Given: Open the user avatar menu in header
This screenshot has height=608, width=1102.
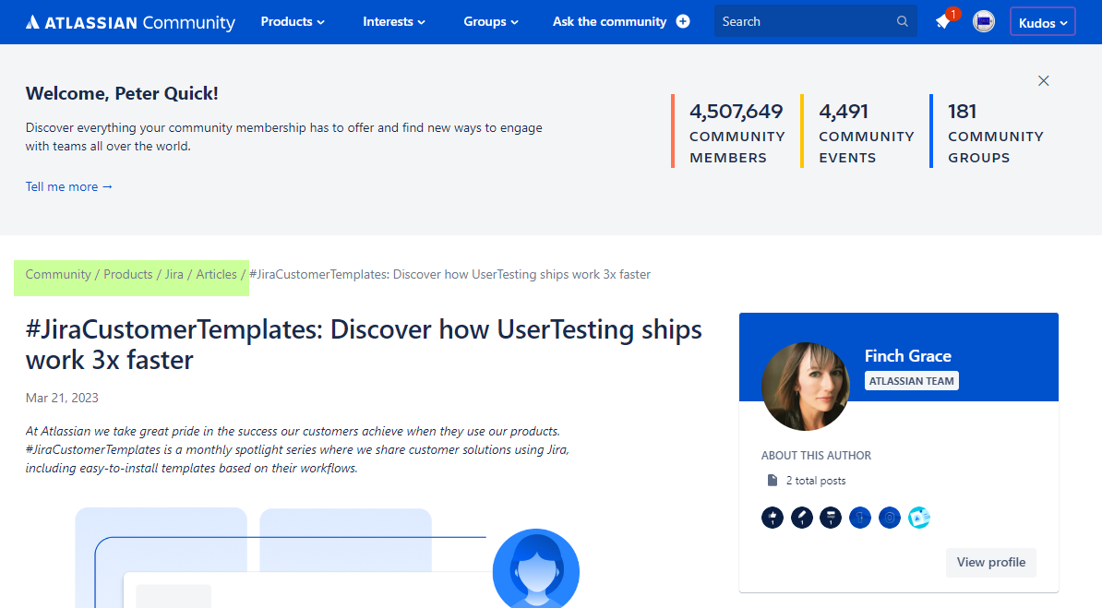Looking at the screenshot, I should pyautogui.click(x=983, y=22).
